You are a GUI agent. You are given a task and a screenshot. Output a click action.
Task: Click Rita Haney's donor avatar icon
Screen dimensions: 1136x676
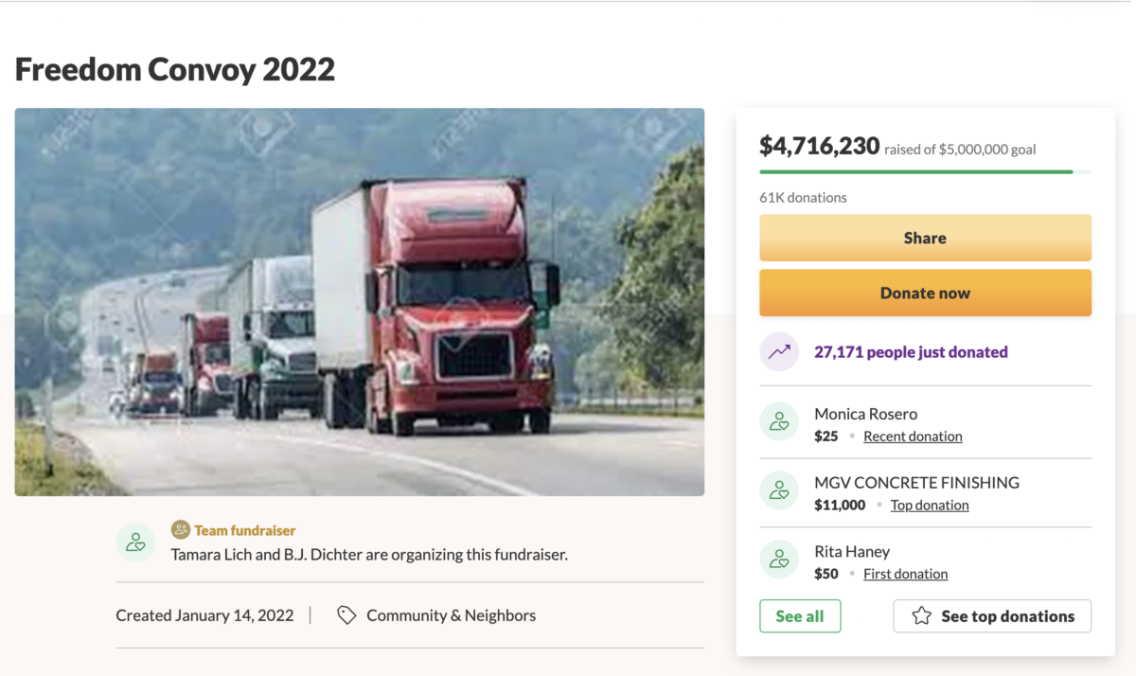(x=779, y=560)
